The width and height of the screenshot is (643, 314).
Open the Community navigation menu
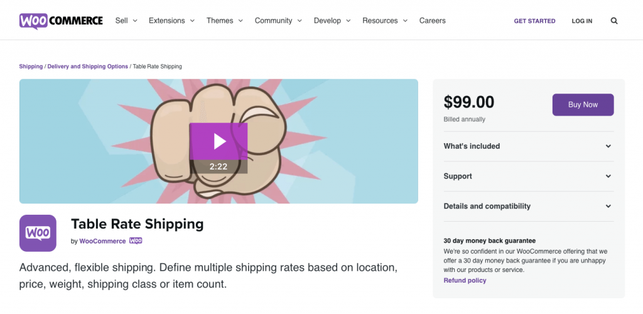click(x=278, y=21)
